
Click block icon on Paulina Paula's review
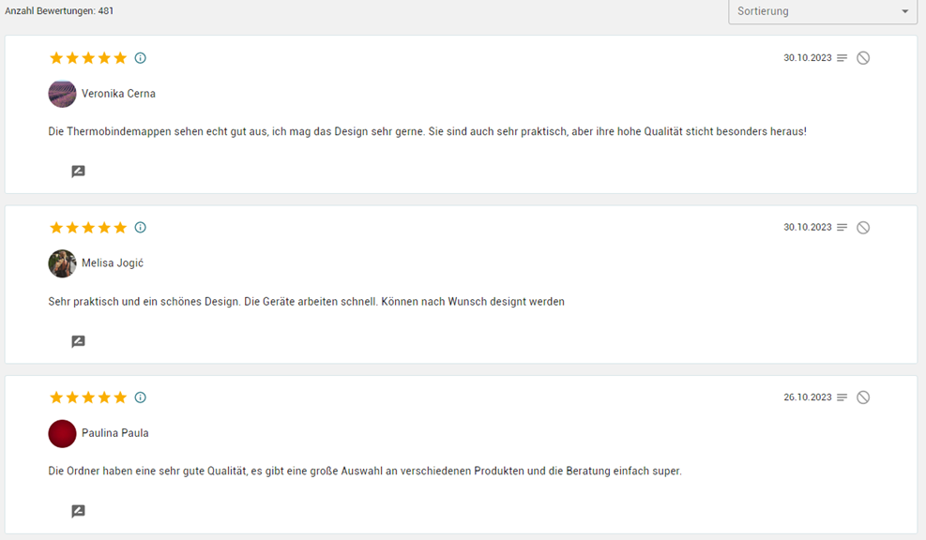863,397
